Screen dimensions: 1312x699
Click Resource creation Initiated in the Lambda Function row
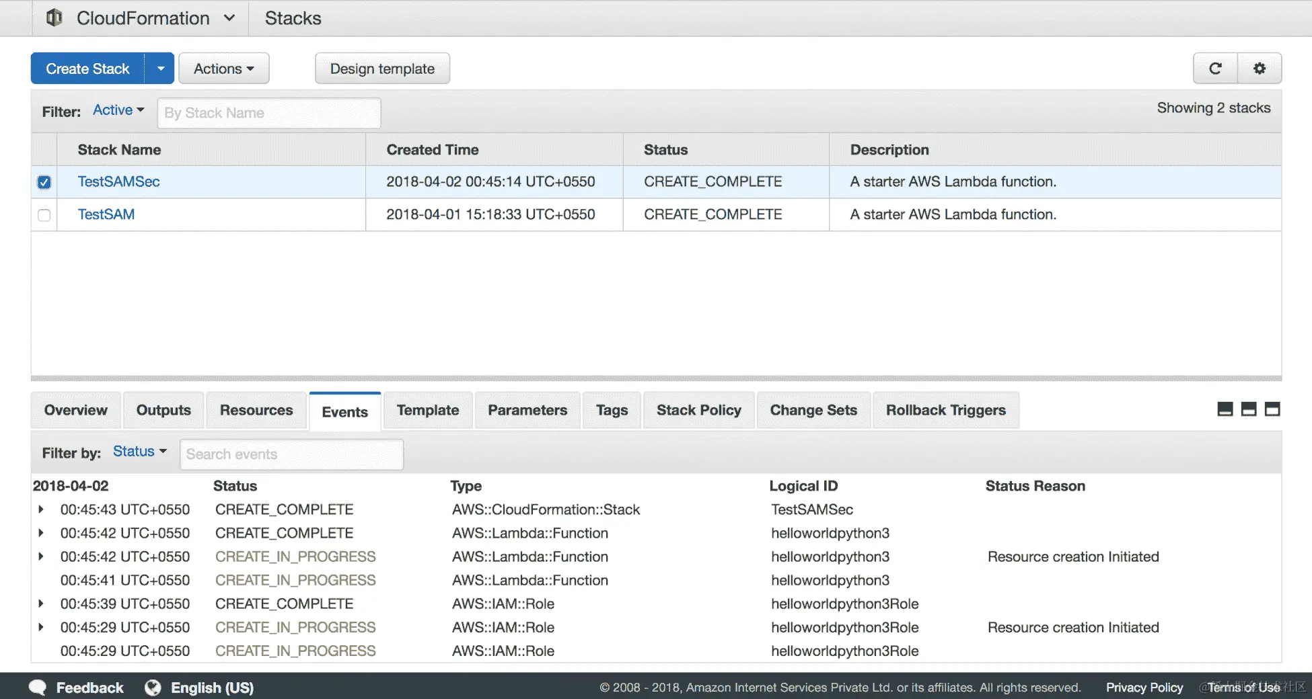click(x=1073, y=557)
